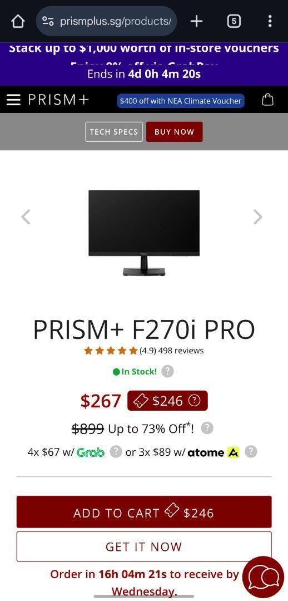Open the PRISM+ hamburger menu
Screen dimensions: 288x601
click(13, 100)
